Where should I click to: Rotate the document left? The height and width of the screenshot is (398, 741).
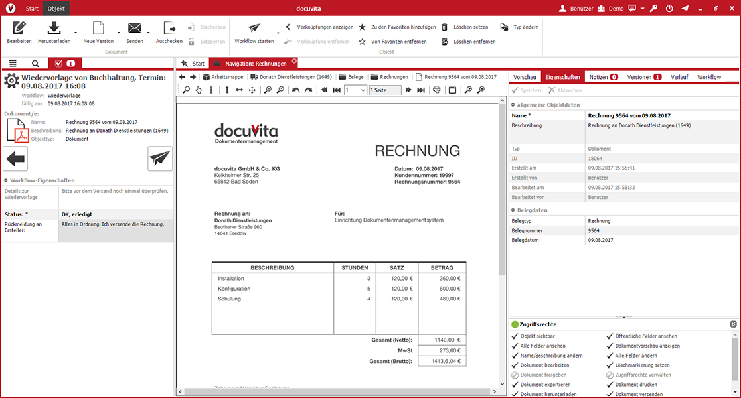(296, 90)
